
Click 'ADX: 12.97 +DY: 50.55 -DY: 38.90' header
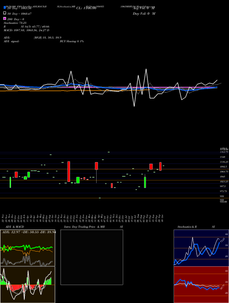point(28,232)
